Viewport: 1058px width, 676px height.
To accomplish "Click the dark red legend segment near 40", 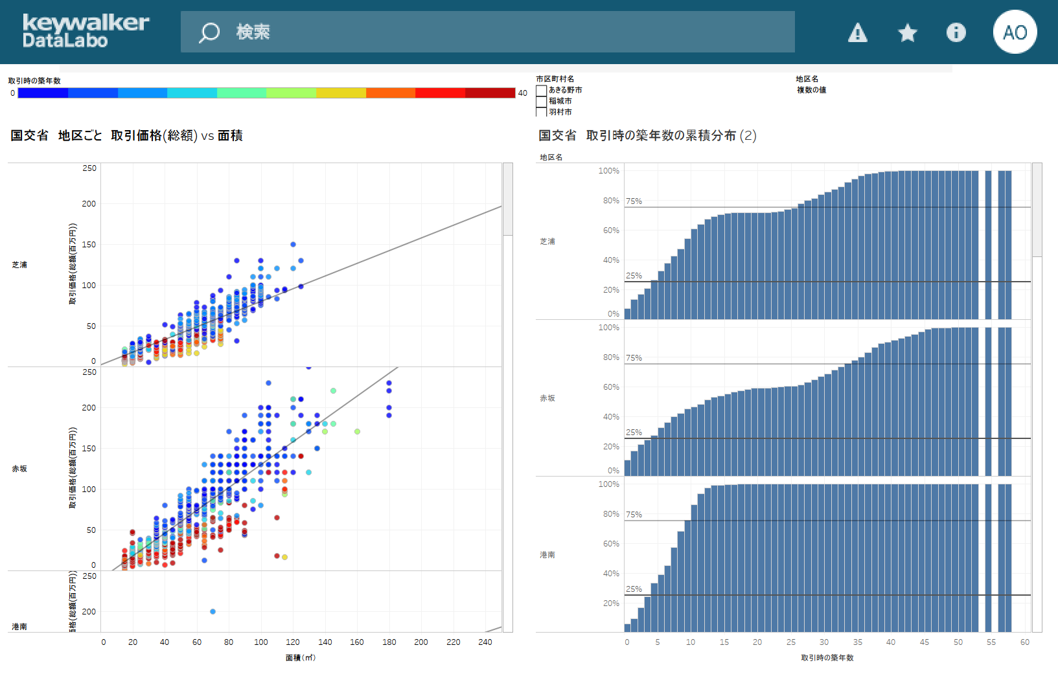I will click(x=490, y=93).
